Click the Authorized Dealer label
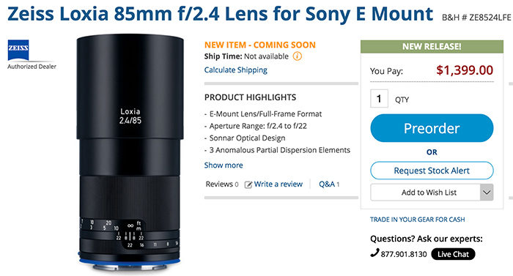The height and width of the screenshot is (276, 513). point(32,67)
